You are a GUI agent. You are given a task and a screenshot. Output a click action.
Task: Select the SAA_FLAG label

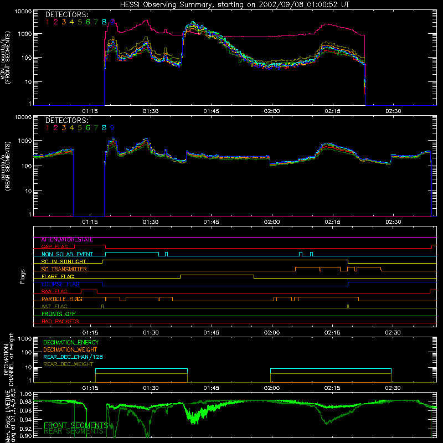pos(54,291)
